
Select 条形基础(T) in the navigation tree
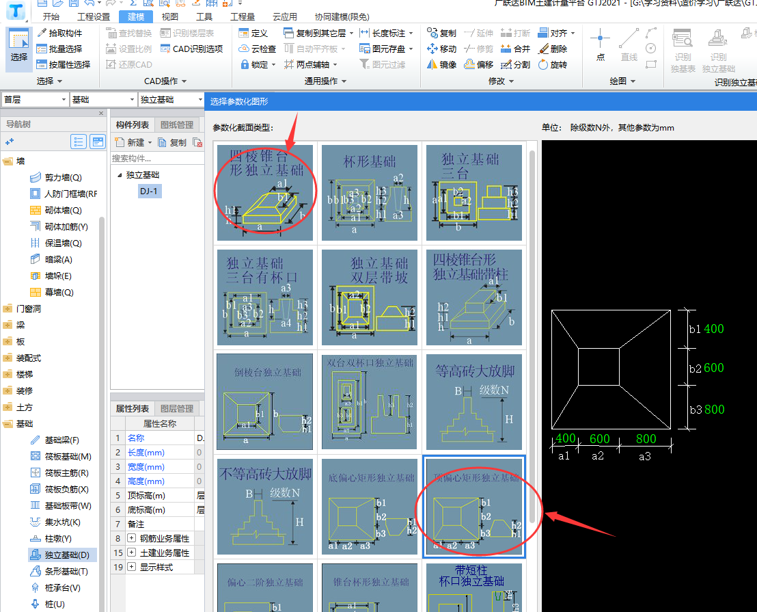59,572
